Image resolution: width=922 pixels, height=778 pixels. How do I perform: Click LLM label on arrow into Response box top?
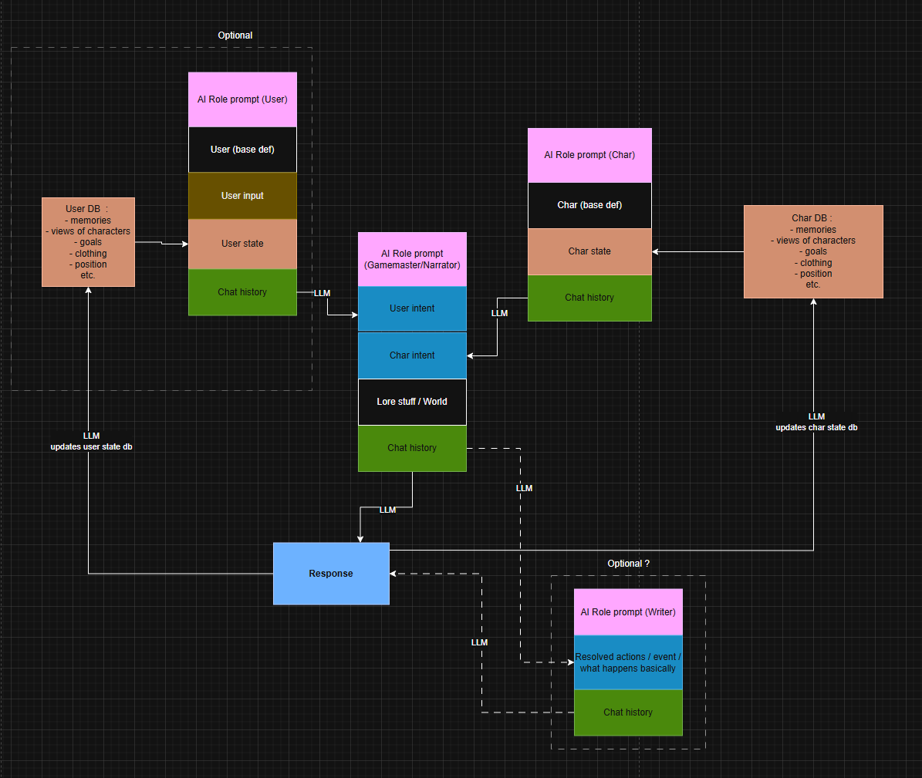pyautogui.click(x=387, y=510)
